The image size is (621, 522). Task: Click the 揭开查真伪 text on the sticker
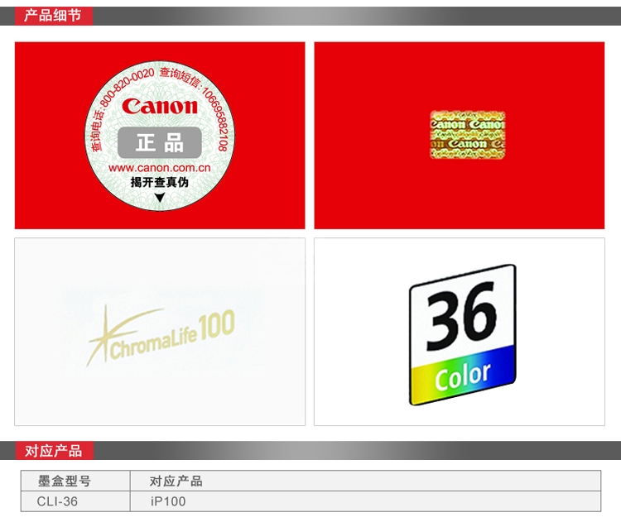coord(160,183)
